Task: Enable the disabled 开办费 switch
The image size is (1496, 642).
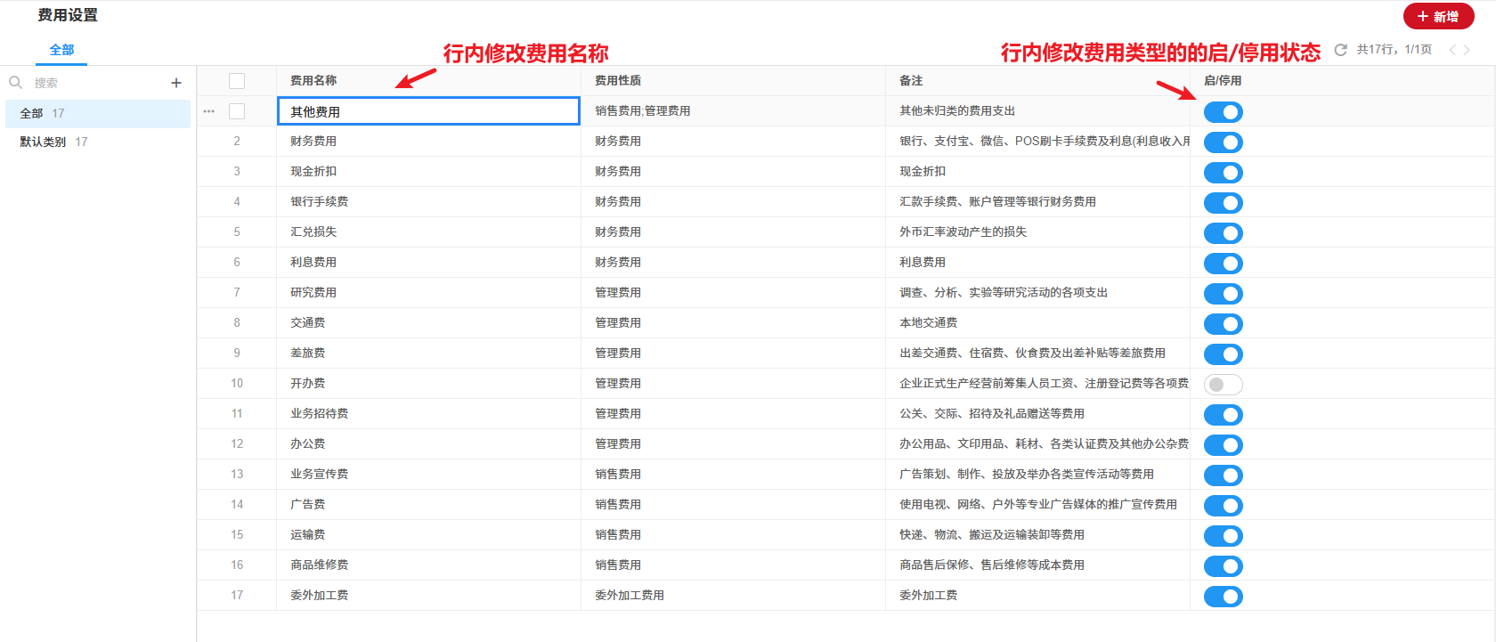Action: point(1224,385)
